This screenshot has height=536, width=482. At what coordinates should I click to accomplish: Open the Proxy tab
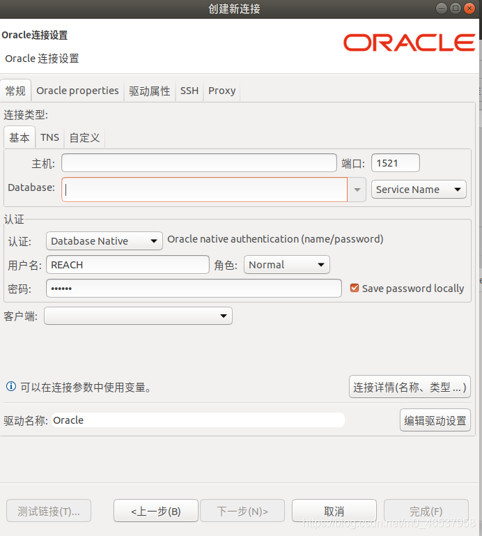click(x=221, y=91)
